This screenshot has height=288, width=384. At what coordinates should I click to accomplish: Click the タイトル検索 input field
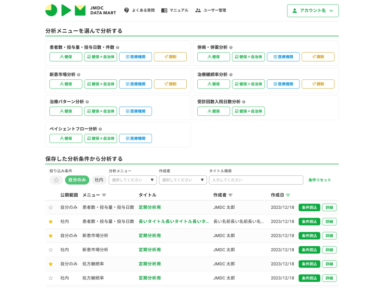(256, 180)
